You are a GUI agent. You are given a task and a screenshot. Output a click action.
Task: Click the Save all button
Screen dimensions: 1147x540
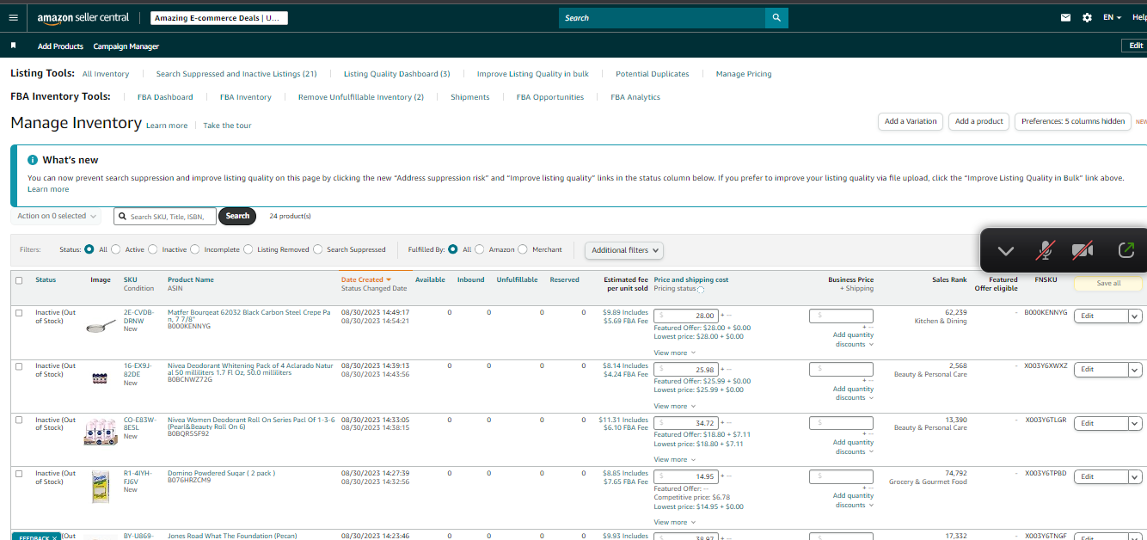[x=1108, y=283]
